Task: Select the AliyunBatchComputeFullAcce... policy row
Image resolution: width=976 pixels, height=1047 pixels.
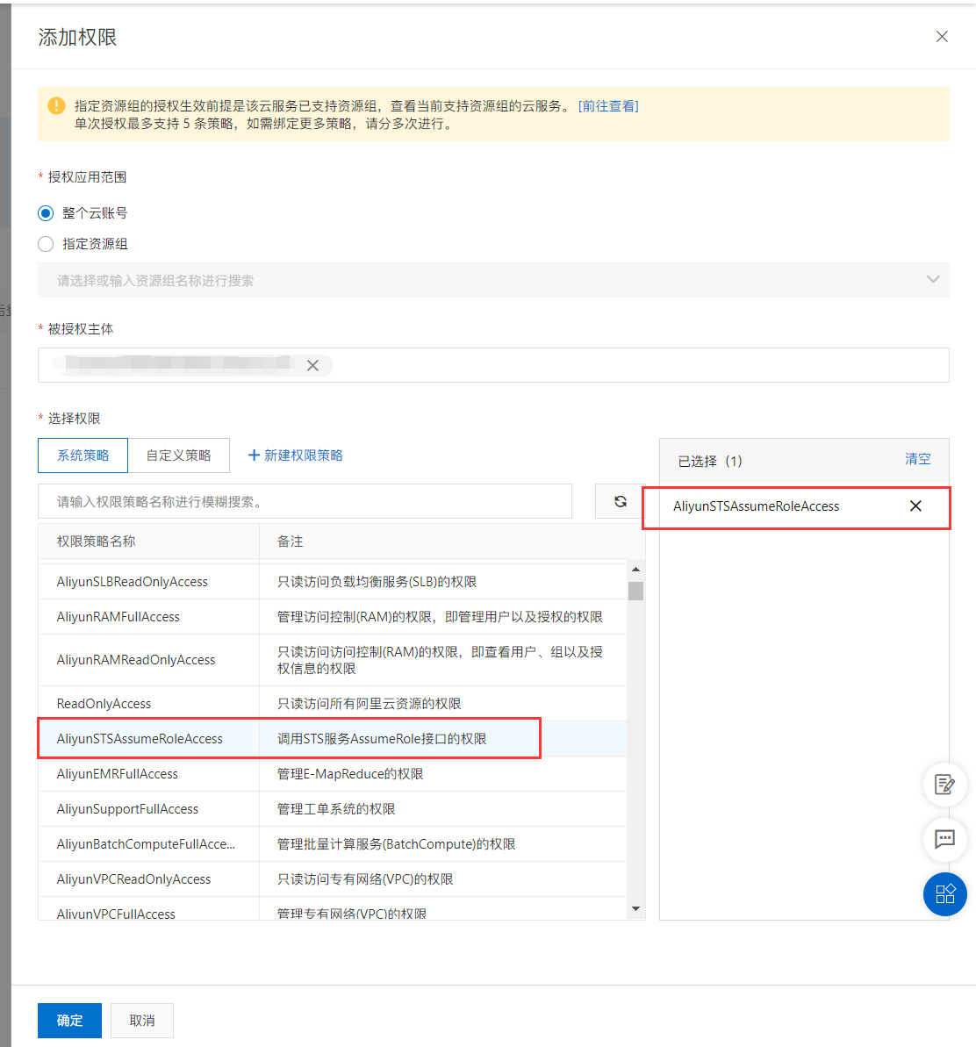Action: (x=333, y=844)
